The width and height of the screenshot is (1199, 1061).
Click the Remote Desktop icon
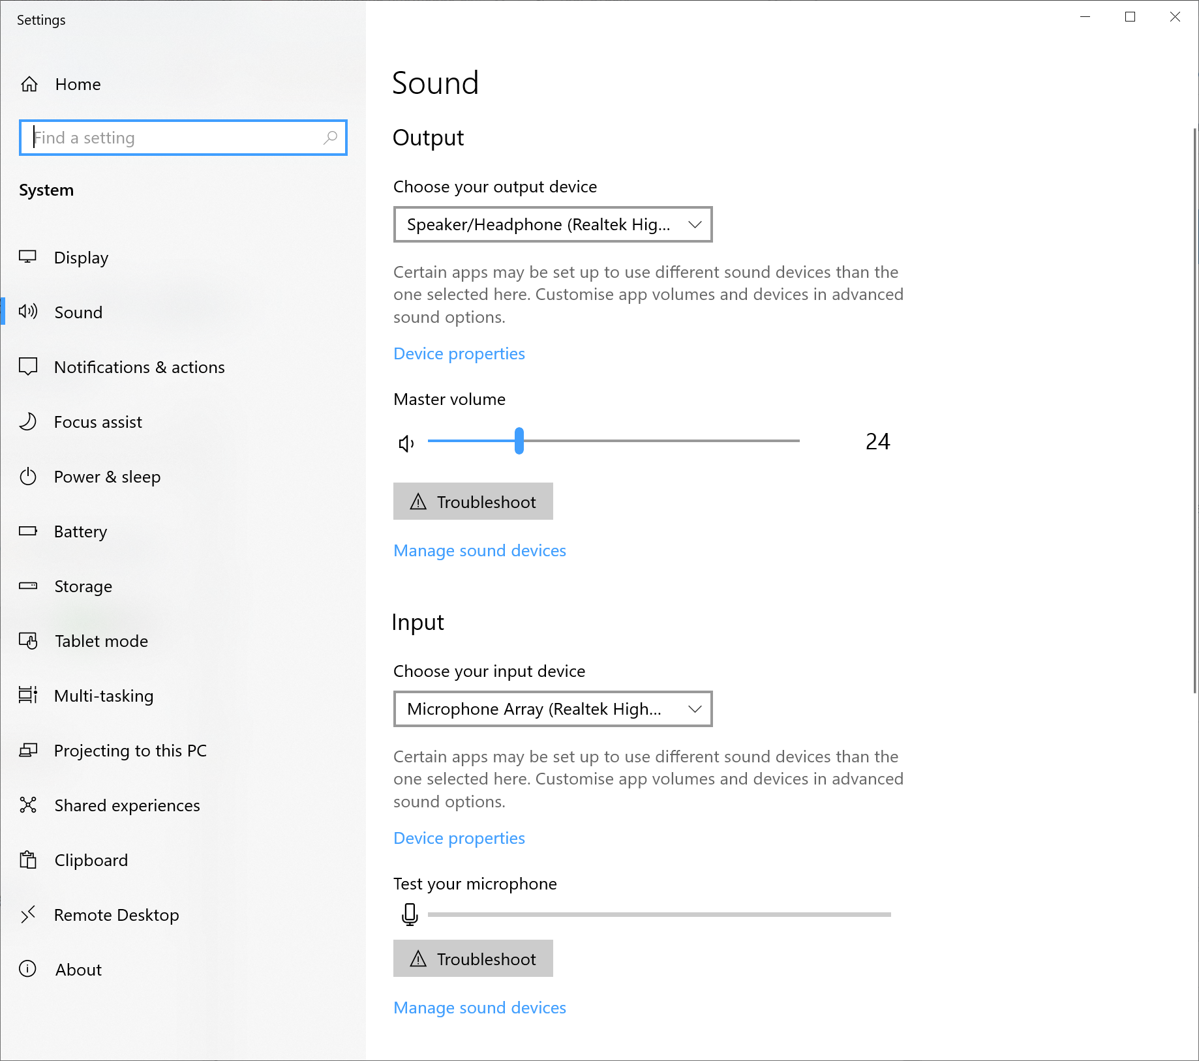(x=28, y=914)
